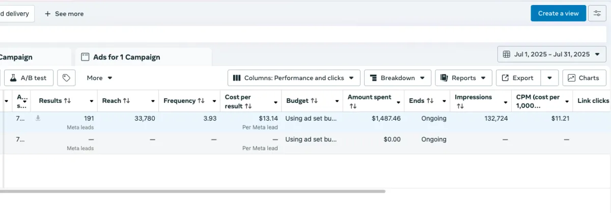Open Columns: Performance and clicks dropdown
The height and width of the screenshot is (213, 611).
pos(294,78)
